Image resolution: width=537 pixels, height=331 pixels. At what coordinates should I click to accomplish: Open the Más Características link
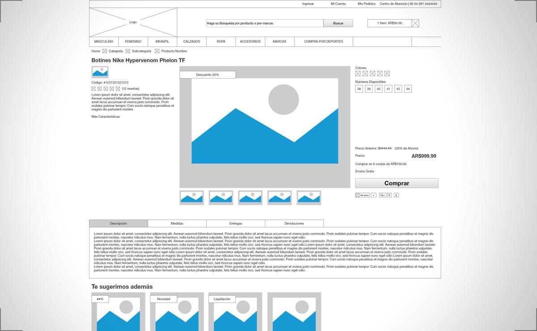click(106, 117)
